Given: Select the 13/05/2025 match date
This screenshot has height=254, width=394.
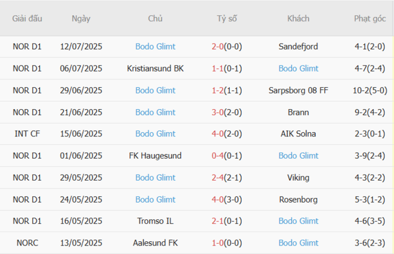Looking at the screenshot, I should [81, 243].
